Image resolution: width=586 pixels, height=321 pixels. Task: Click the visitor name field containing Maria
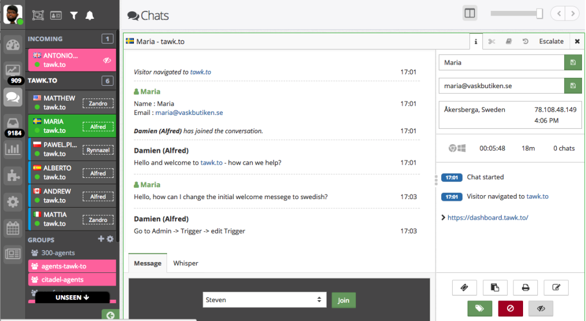click(501, 62)
